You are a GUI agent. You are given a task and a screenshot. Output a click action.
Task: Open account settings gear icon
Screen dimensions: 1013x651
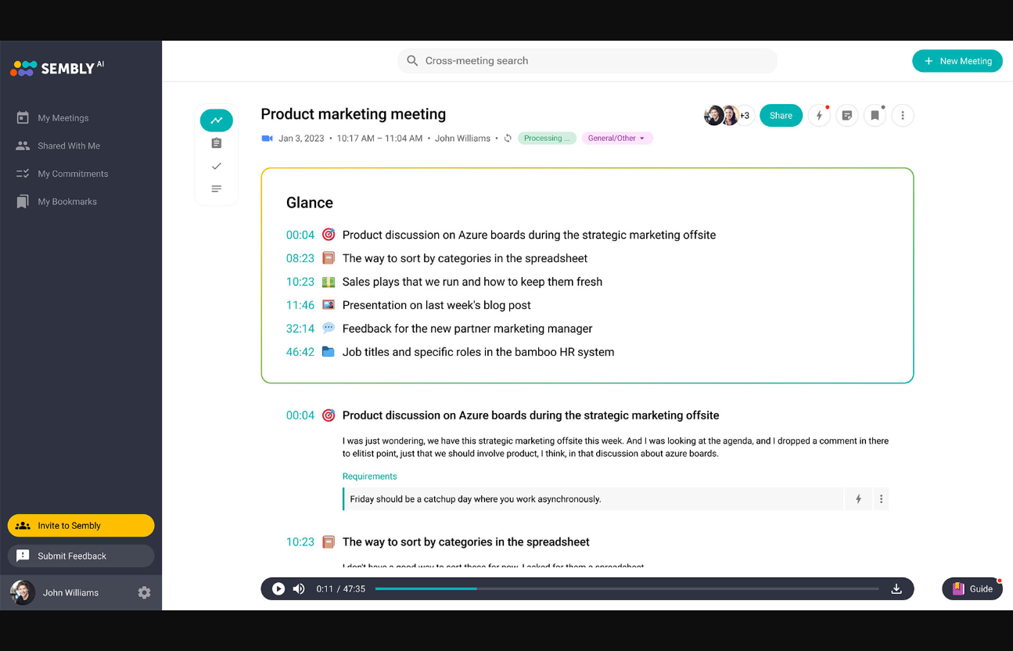coord(144,593)
